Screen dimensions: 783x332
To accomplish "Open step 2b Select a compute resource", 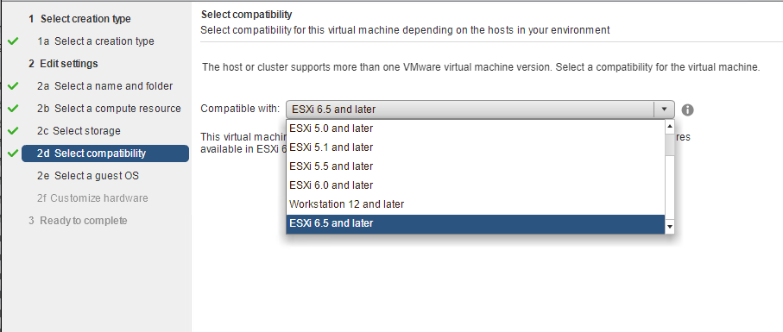I will tap(109, 109).
